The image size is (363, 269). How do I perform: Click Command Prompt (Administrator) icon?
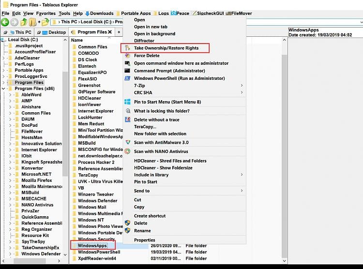coord(127,71)
